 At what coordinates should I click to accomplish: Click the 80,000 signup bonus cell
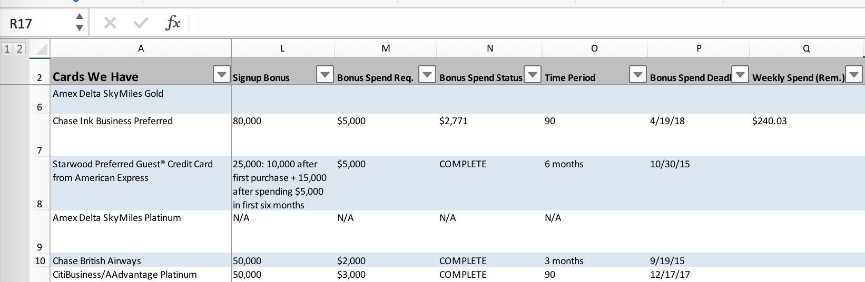tap(283, 135)
